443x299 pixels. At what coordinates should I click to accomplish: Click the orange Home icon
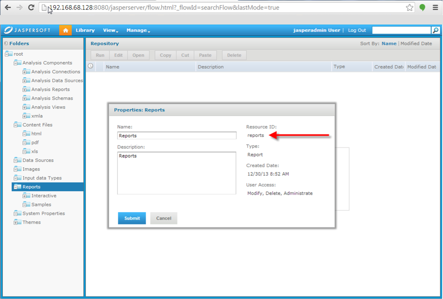click(x=65, y=30)
